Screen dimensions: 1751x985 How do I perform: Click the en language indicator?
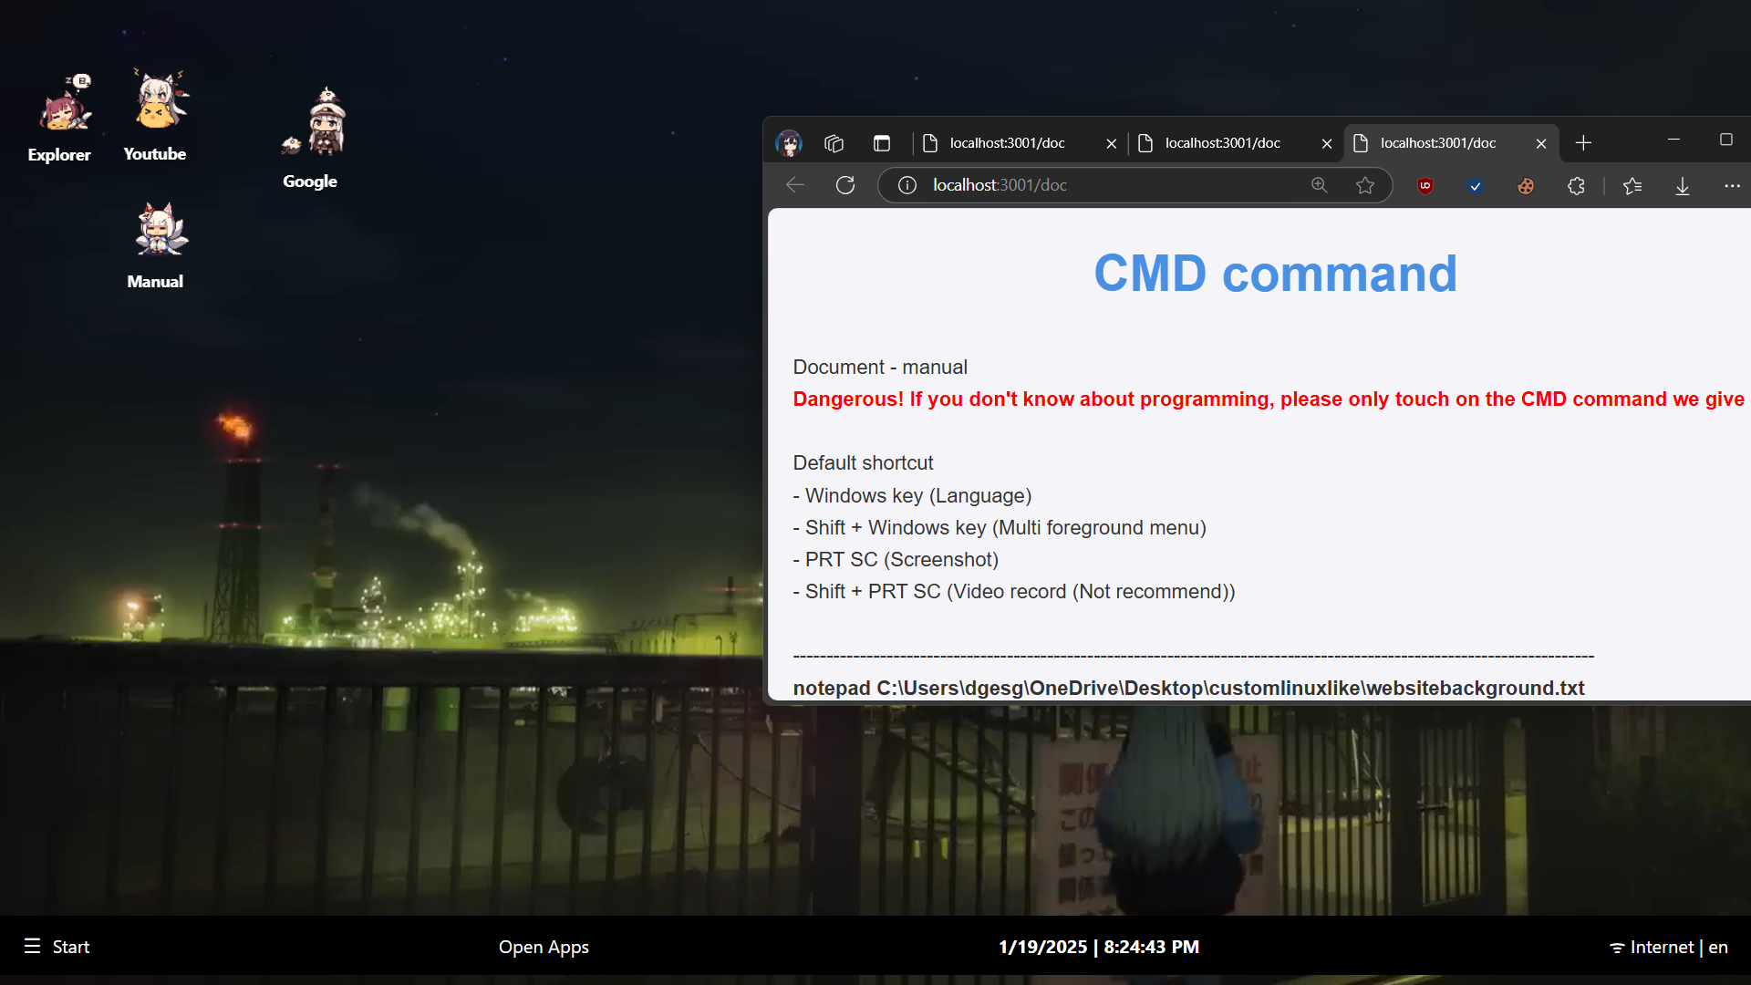[x=1718, y=948]
